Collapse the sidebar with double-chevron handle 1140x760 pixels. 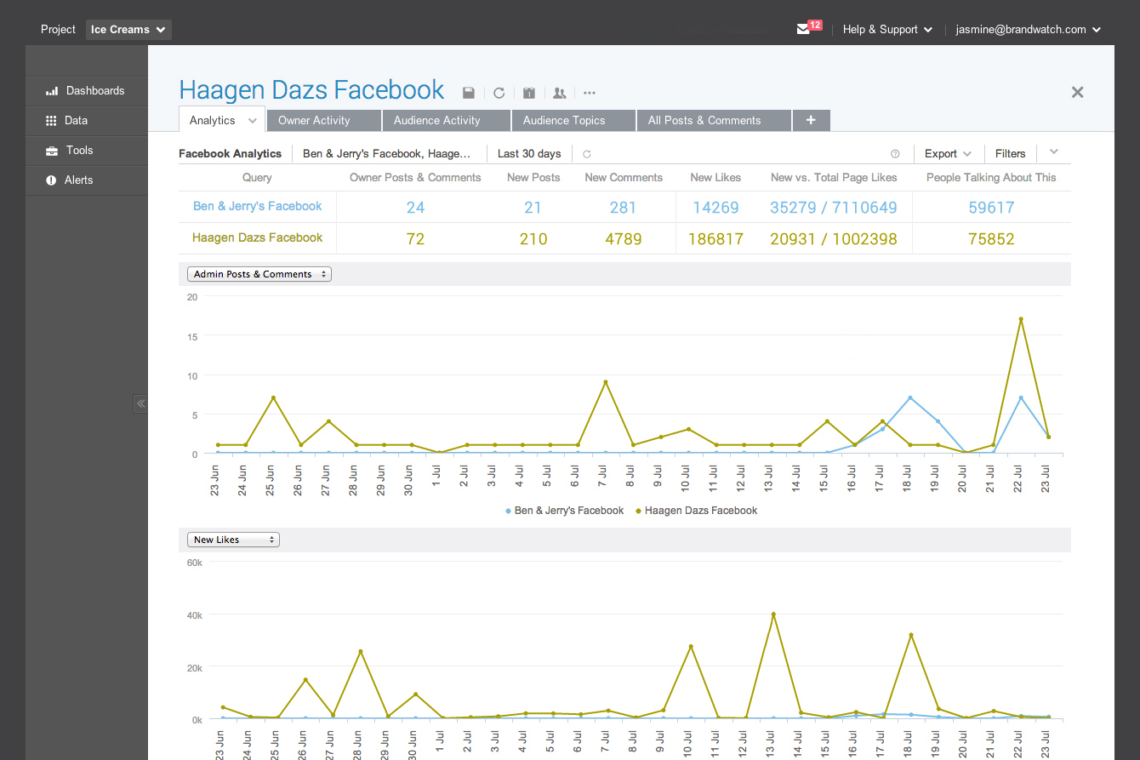(140, 403)
